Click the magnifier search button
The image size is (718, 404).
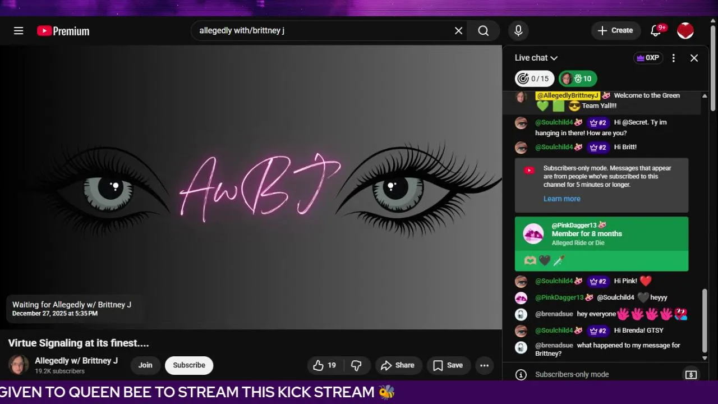[x=484, y=31]
